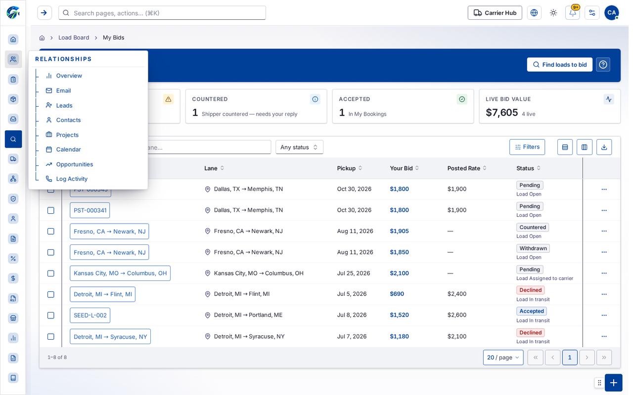This screenshot has width=633, height=395.
Task: Sort by the Posted Rate column header
Action: coord(467,168)
